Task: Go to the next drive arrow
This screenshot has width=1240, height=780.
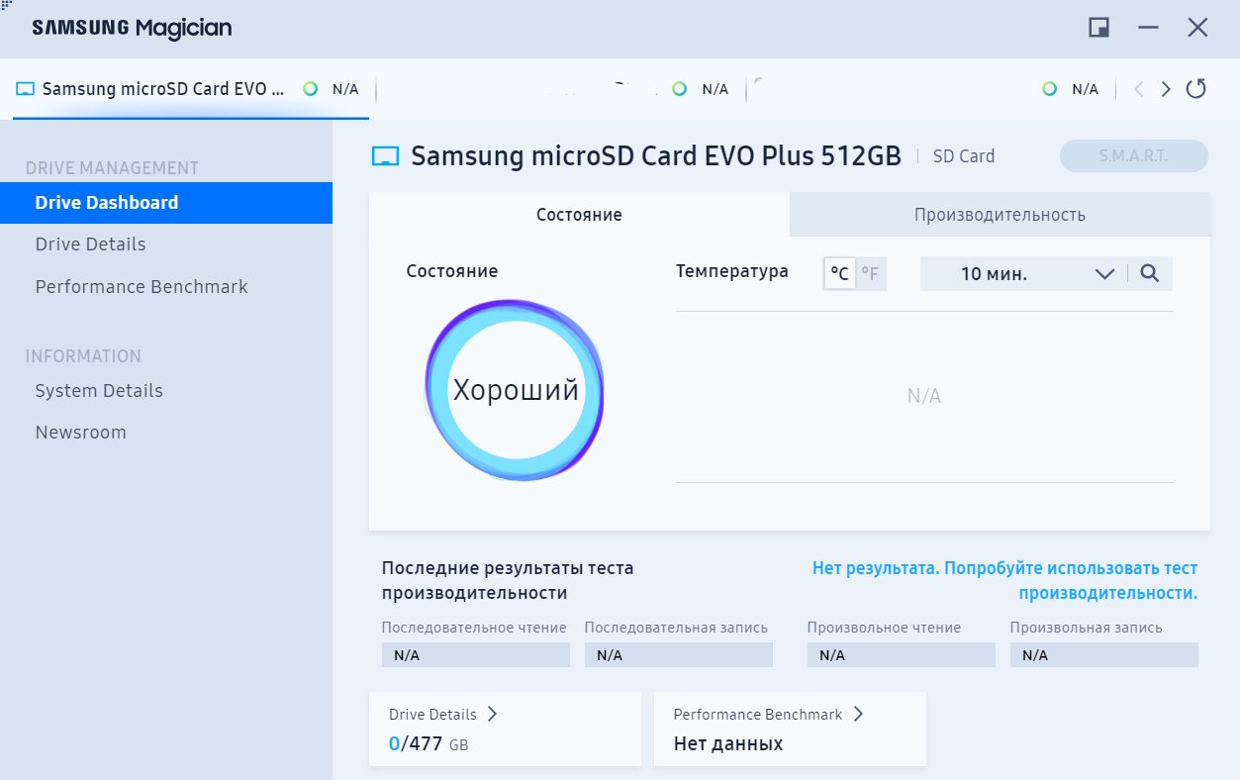Action: tap(1166, 89)
